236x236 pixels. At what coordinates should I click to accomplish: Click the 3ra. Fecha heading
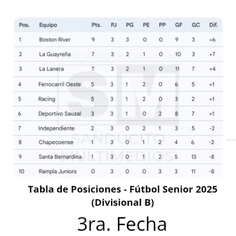[122, 224]
